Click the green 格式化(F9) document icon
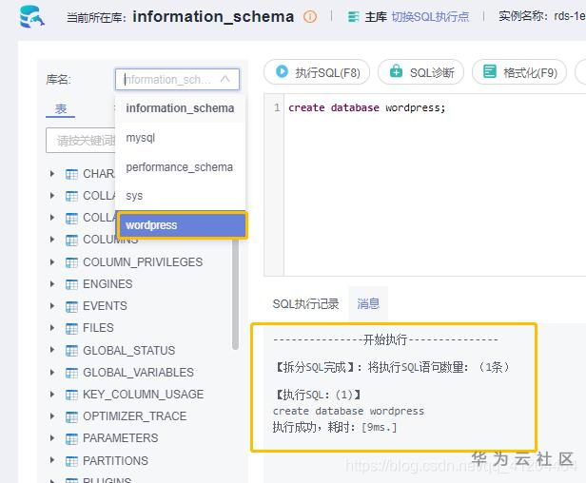Screen dimensions: 586x483 (x=490, y=71)
